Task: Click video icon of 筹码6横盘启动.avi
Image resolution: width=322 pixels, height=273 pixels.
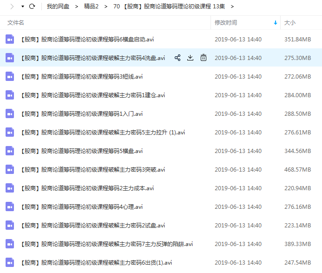Action: pyautogui.click(x=10, y=40)
